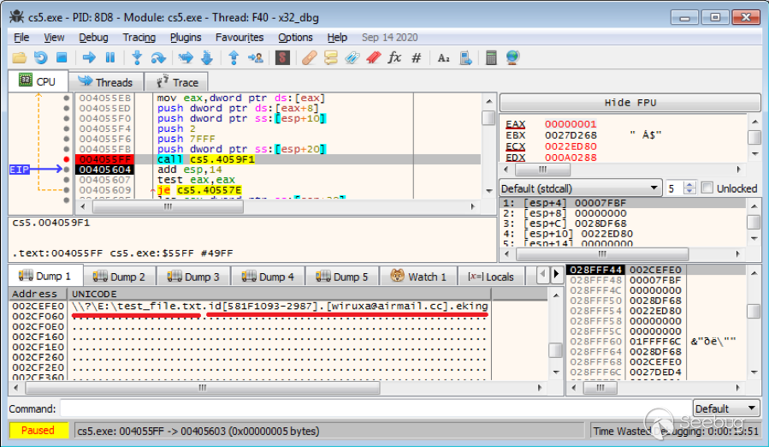Click the fx functions icon
This screenshot has height=447, width=769.
pos(394,58)
